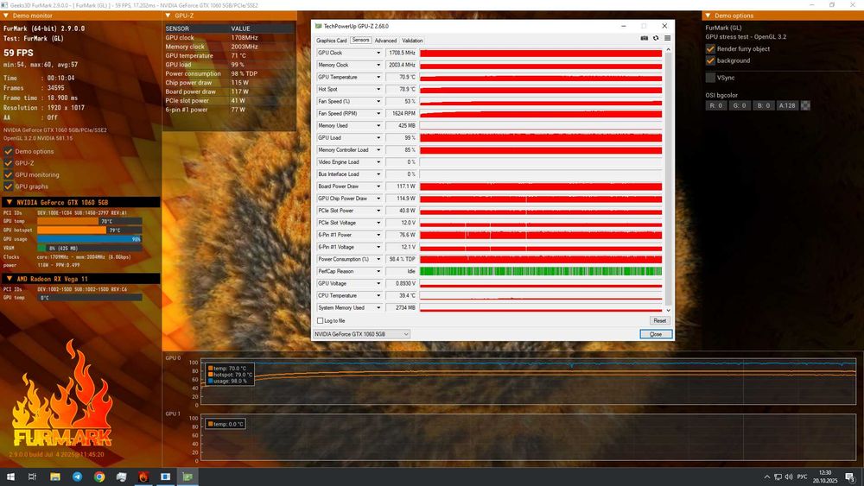Toggle GPU monitoring checkbox
The width and height of the screenshot is (864, 486).
click(9, 174)
